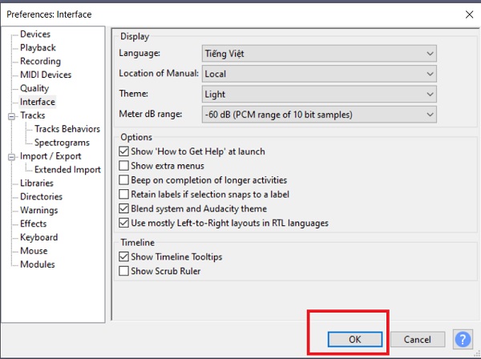Open the Meter dB range dropdown
The image size is (481, 359).
[319, 115]
